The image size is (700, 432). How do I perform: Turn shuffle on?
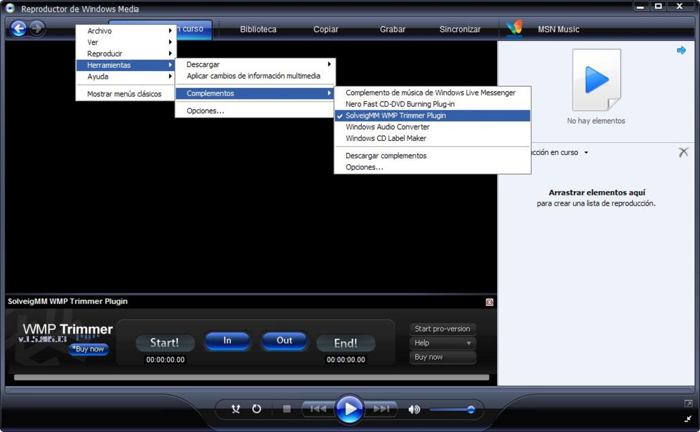(x=235, y=409)
